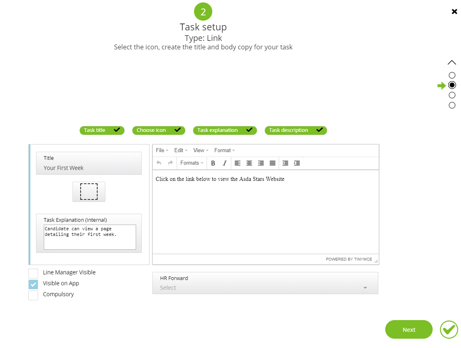Enable the Line Manager Visible checkbox
The image size is (461, 348).
coord(33,273)
